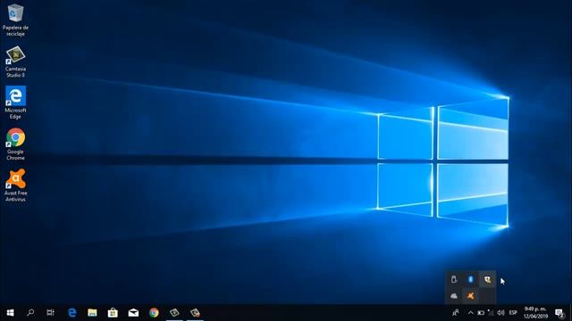This screenshot has height=321, width=572.
Task: Launch Chrome from the taskbar
Action: coord(154,313)
